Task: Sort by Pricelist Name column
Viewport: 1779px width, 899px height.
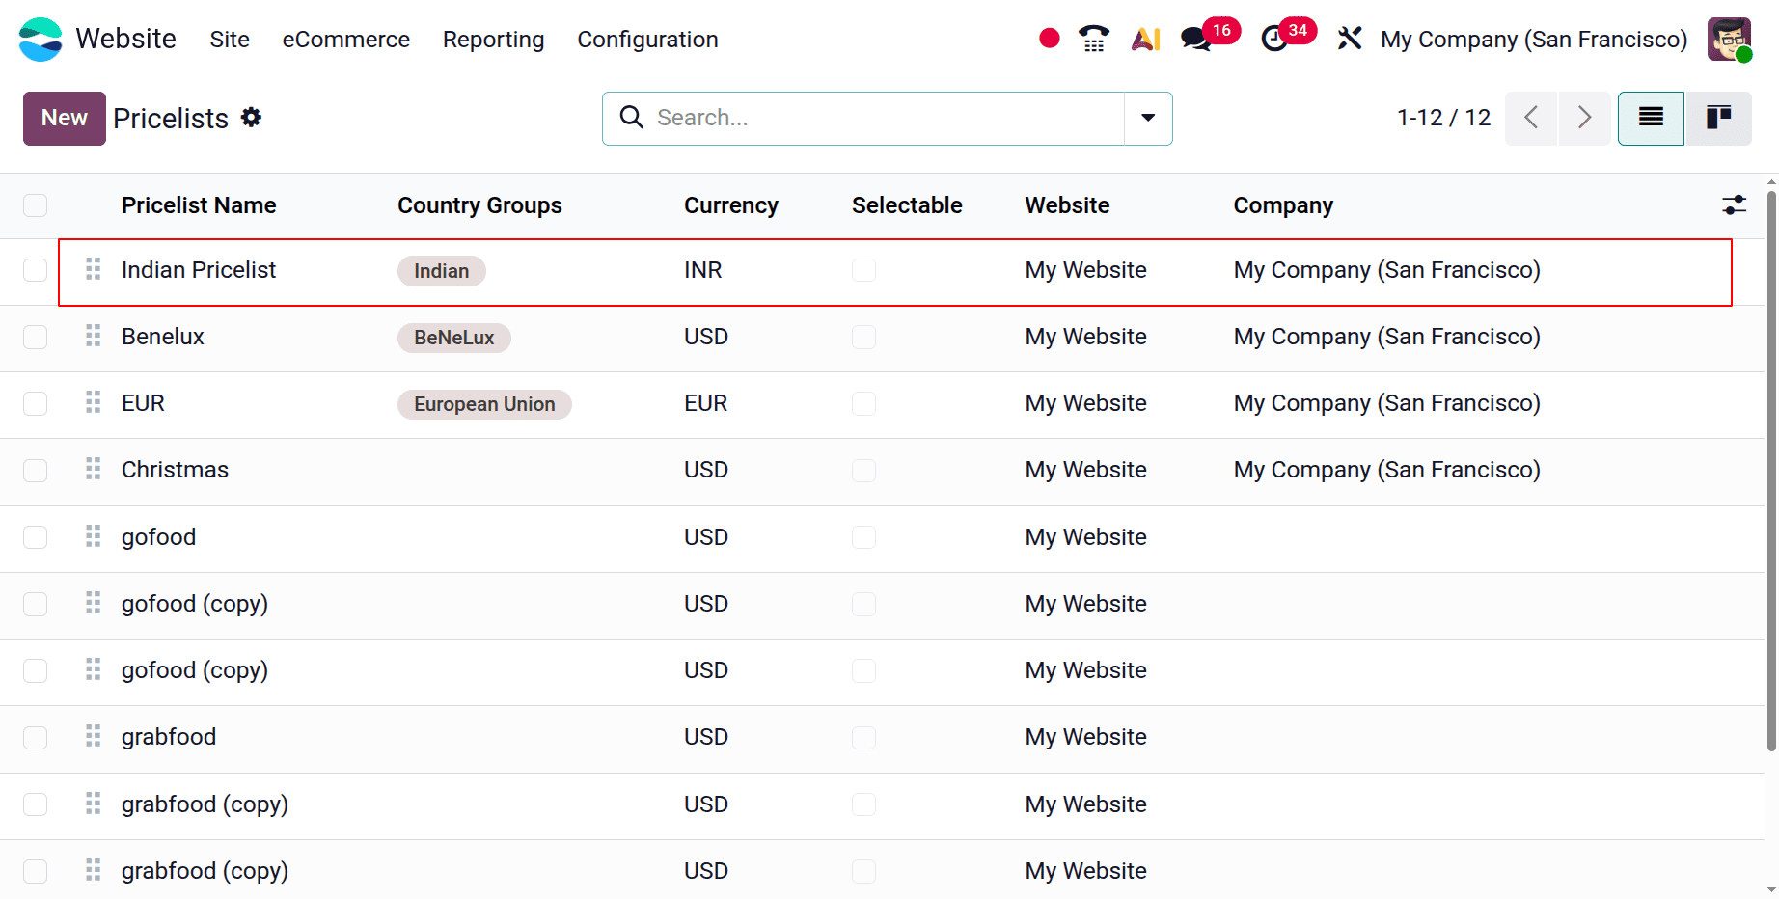Action: point(199,205)
